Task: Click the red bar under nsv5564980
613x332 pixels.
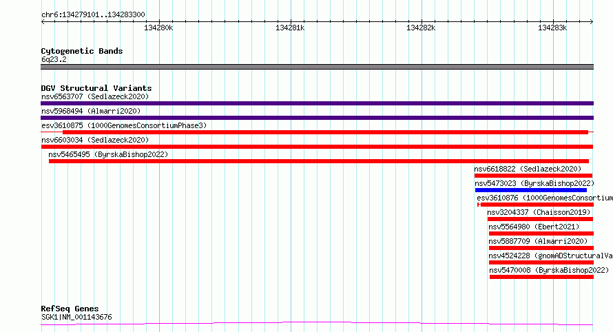Action: point(541,234)
